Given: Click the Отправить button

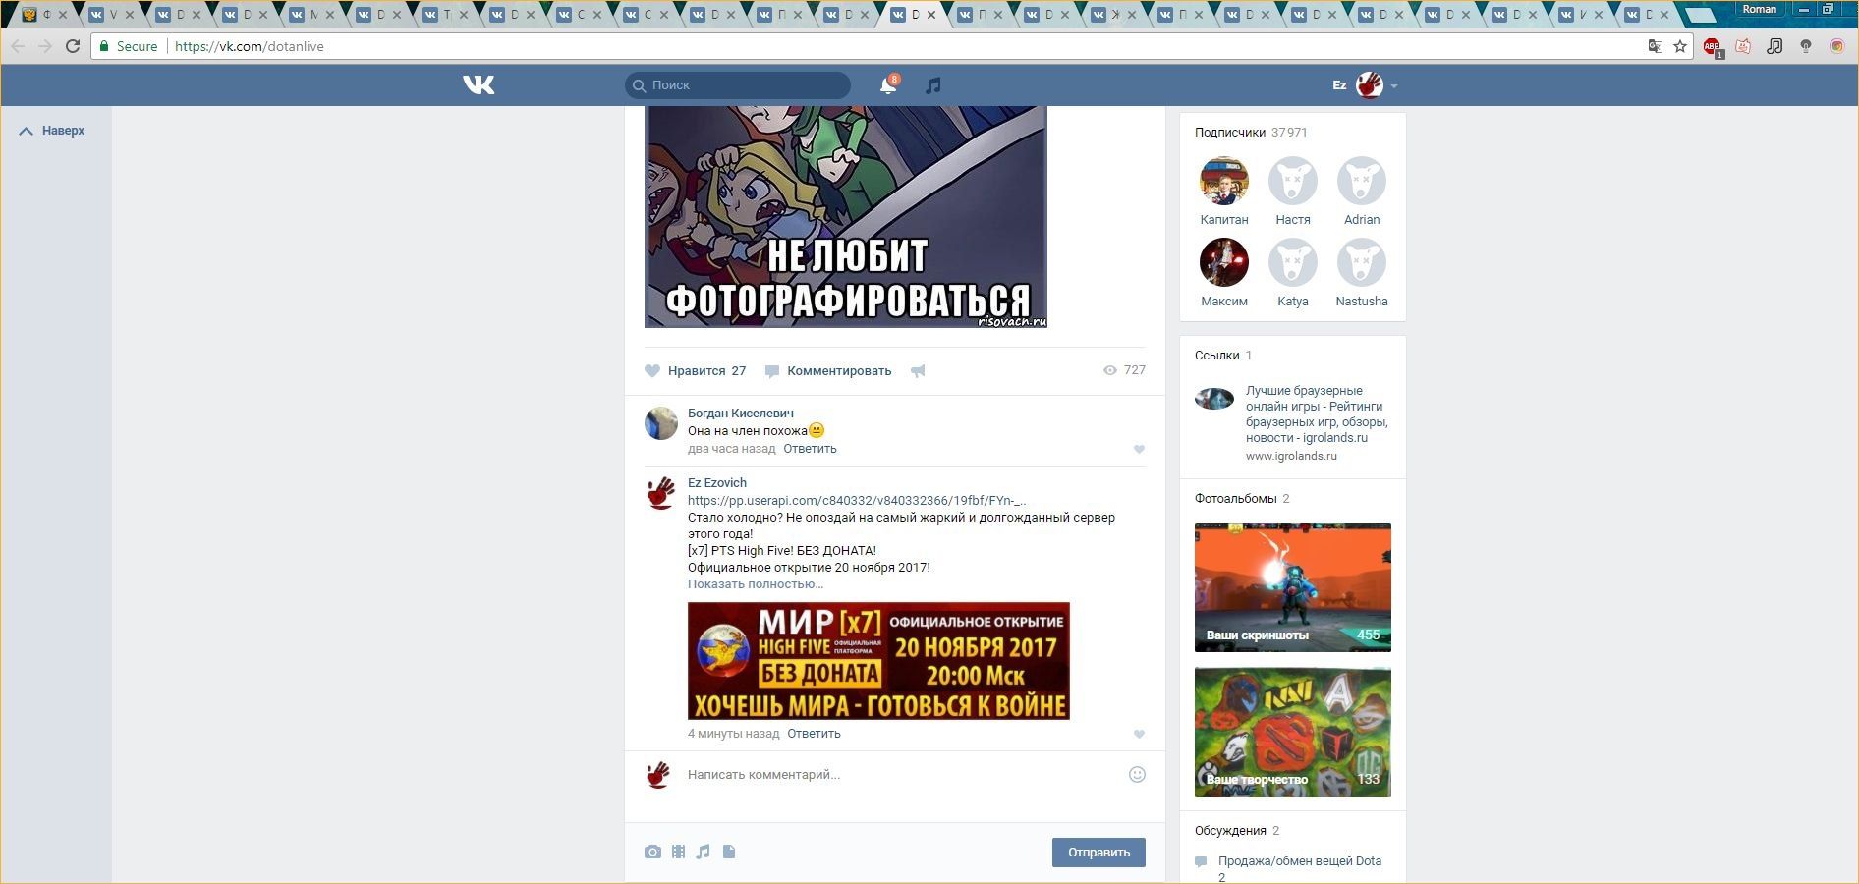Looking at the screenshot, I should point(1098,853).
